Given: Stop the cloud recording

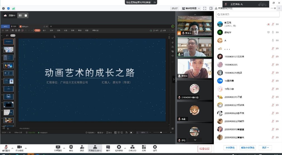Looking at the screenshot, I should coord(26,16).
